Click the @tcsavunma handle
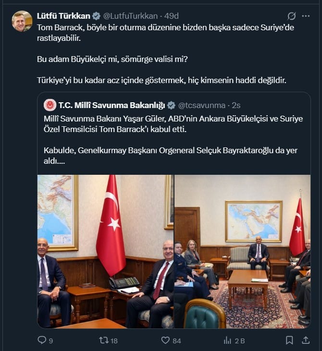This screenshot has height=351, width=322. [202, 105]
